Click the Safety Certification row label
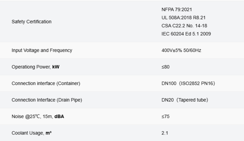This screenshot has width=244, height=141. [31, 22]
